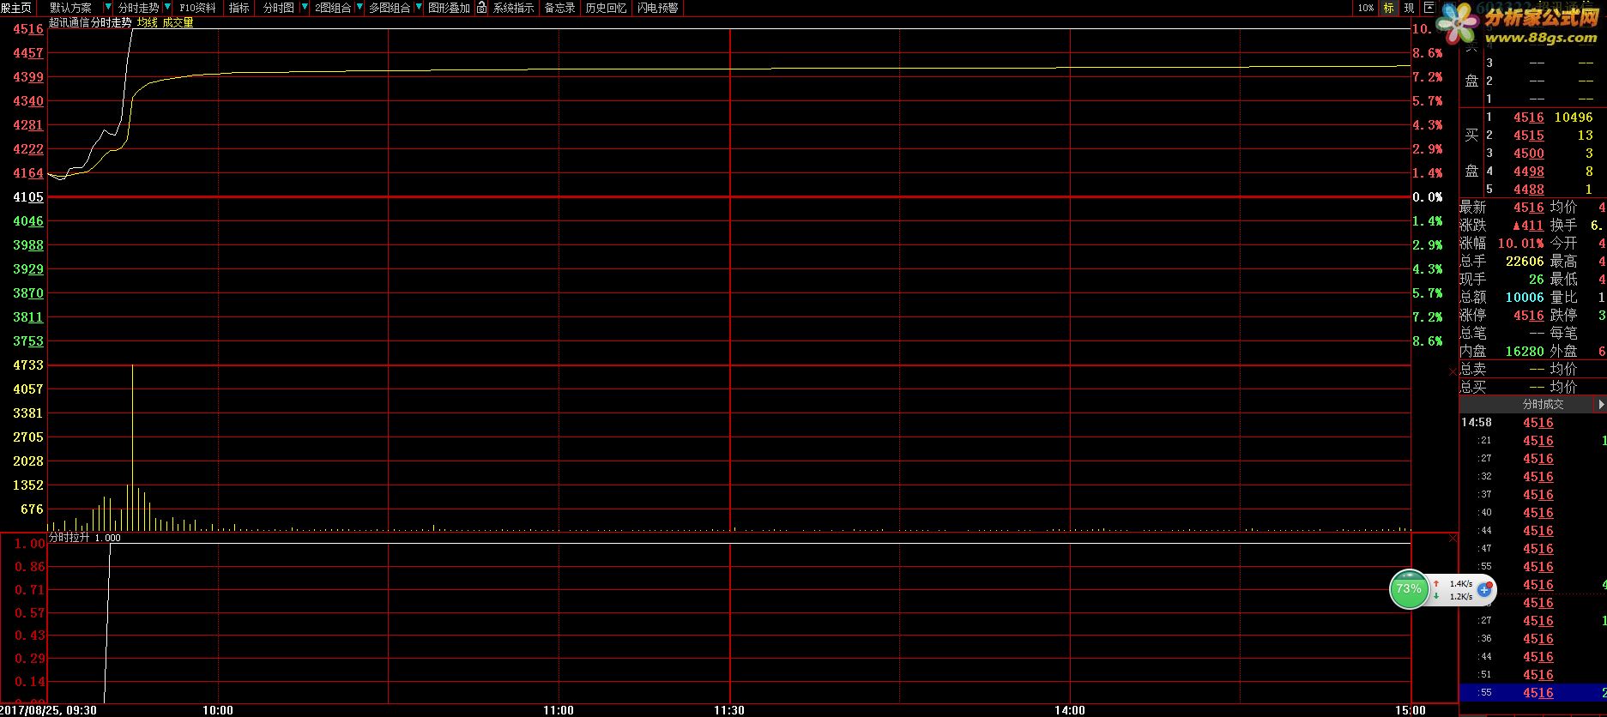Expand dropdown arrow after 分时走势
Viewport: 1607px width, 717px height.
click(x=167, y=8)
